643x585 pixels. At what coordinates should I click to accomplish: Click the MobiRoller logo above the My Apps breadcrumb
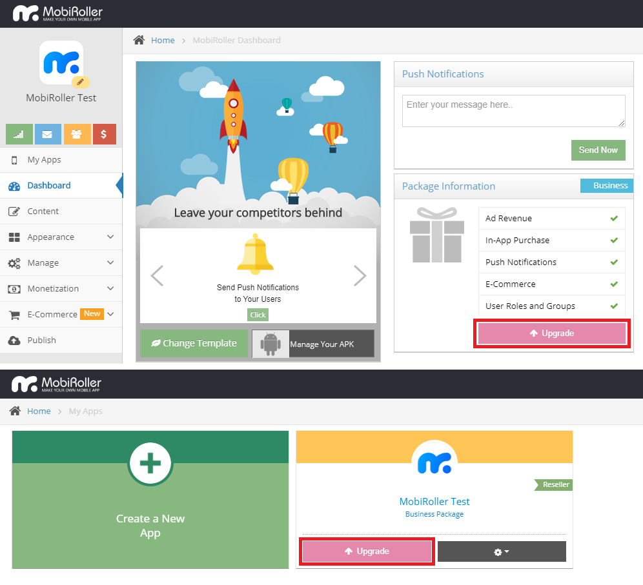coord(56,384)
